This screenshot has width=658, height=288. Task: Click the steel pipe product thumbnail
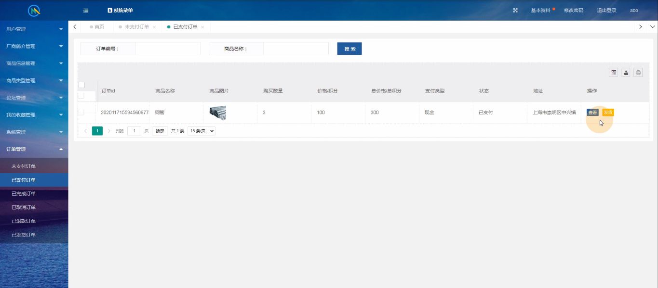point(218,113)
